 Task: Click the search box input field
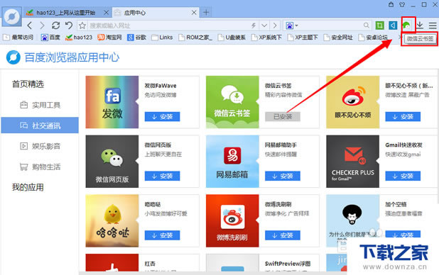(330, 26)
